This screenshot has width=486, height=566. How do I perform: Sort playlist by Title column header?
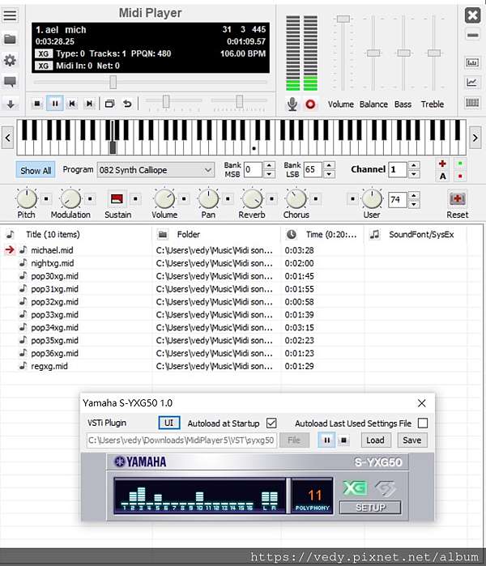click(76, 235)
